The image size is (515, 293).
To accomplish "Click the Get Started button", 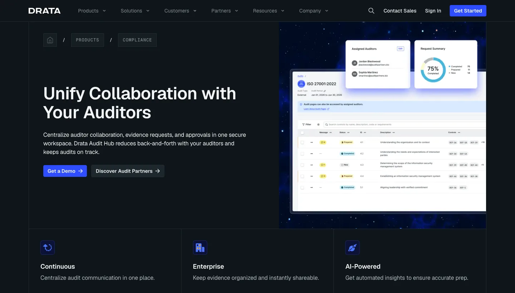I will pyautogui.click(x=468, y=11).
